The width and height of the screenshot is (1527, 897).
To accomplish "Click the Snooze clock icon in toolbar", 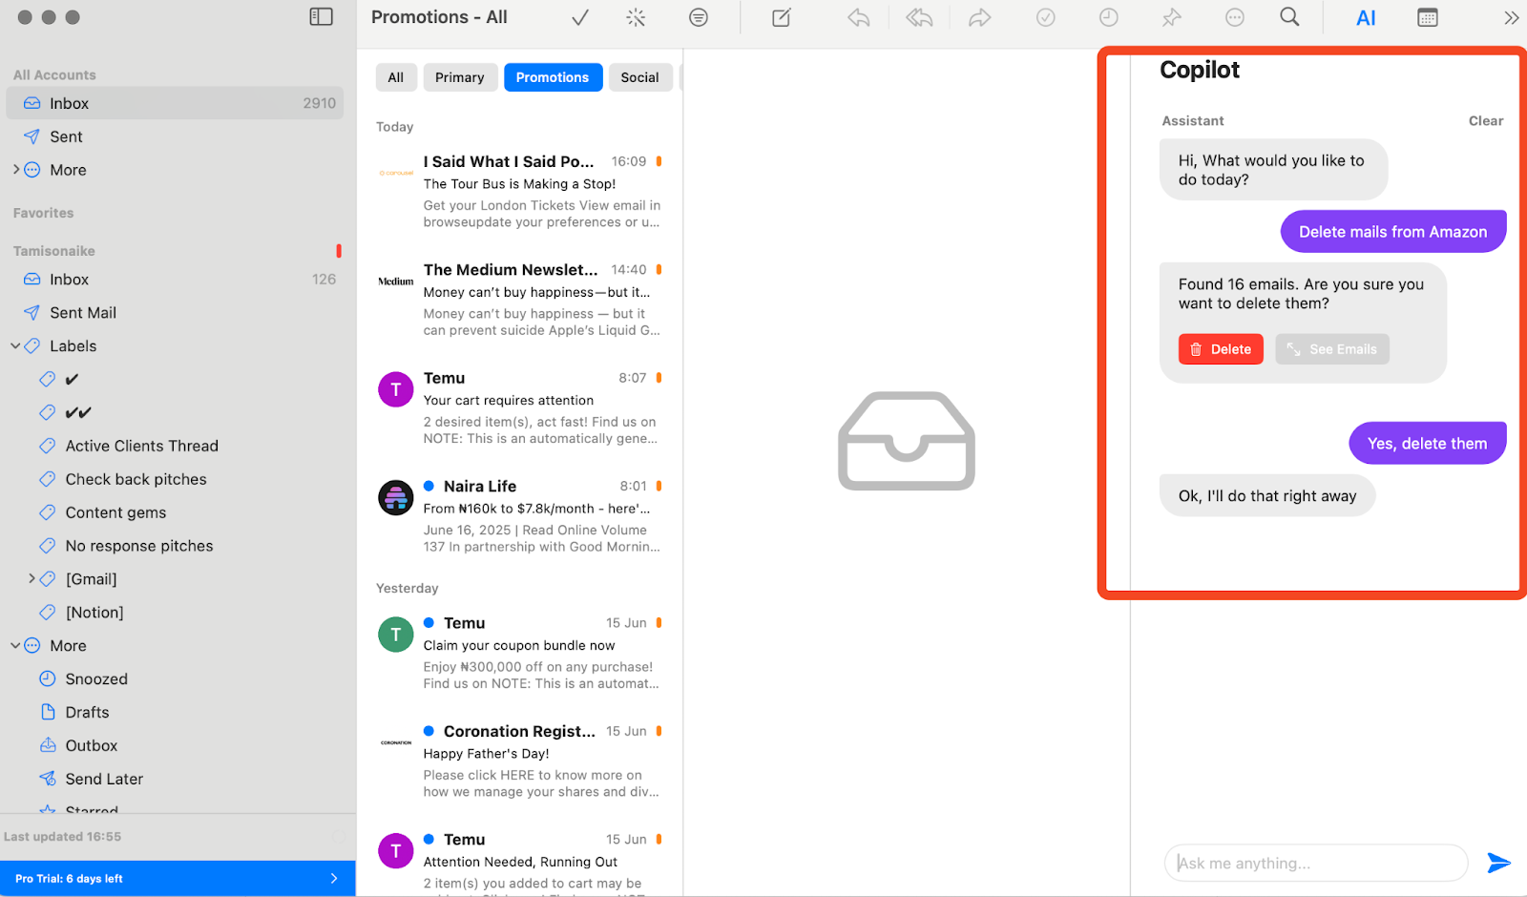I will [x=1108, y=17].
